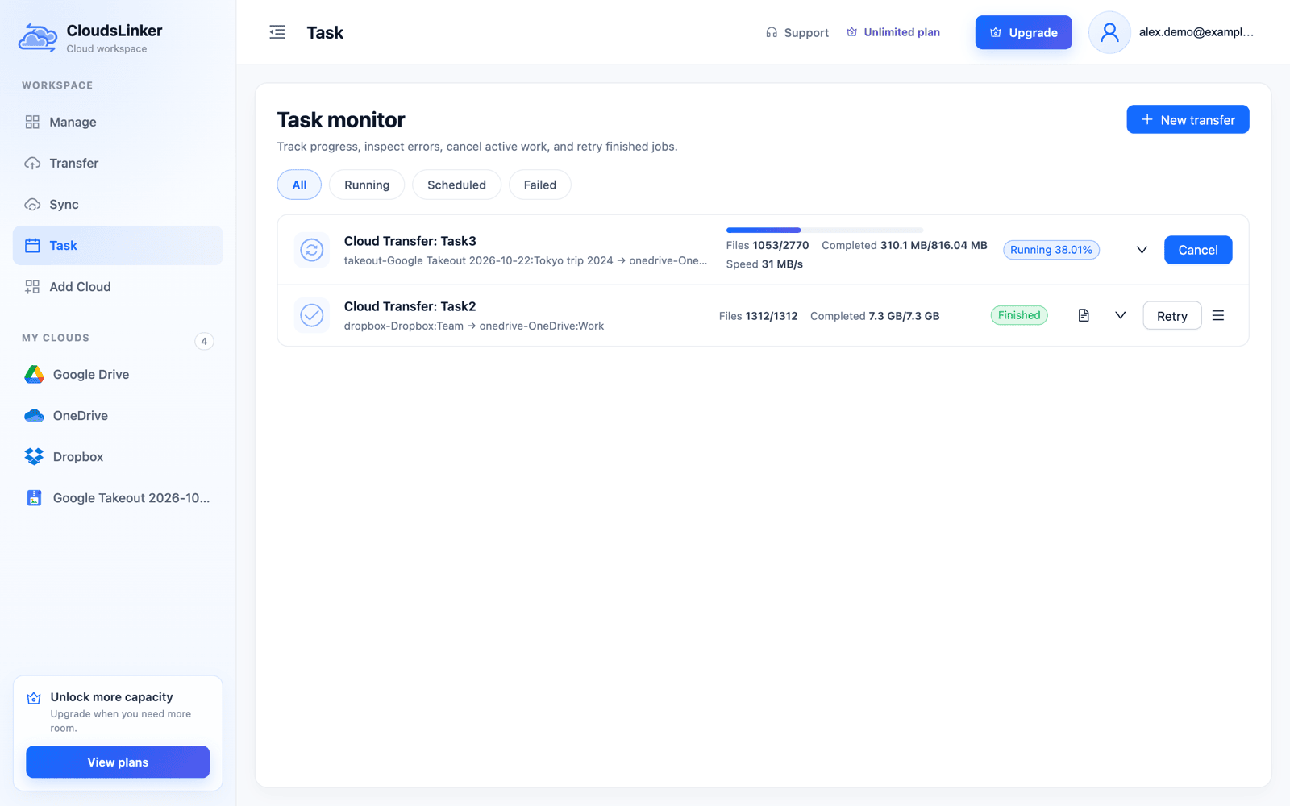The width and height of the screenshot is (1290, 806).
Task: Open the OneDrive cloud
Action: coord(118,415)
